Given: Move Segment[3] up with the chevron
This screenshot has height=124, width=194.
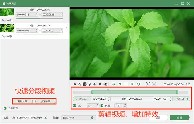Looking at the screenshot, I should 66,28.
